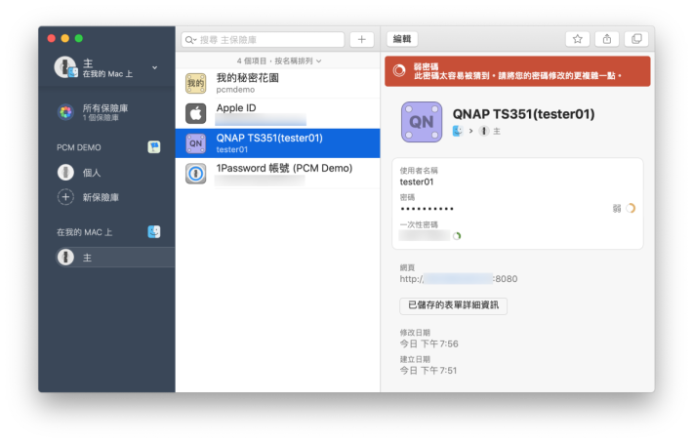Click 新保險庫 to create vault
The height and width of the screenshot is (443, 693).
[x=101, y=197]
